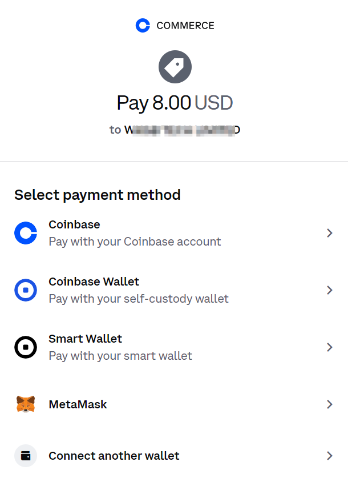This screenshot has width=348, height=482.
Task: Click the wallet icon for another wallet
Action: pos(26,456)
